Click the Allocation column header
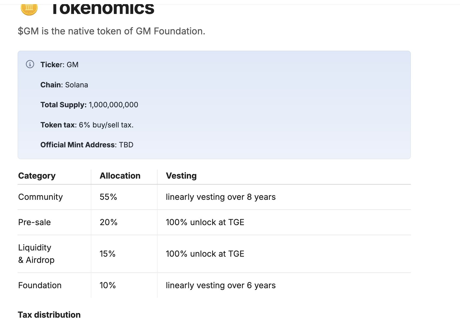460x320 pixels. coord(120,176)
